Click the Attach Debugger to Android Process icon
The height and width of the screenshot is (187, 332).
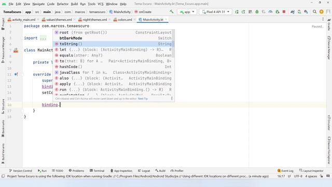click(x=278, y=12)
